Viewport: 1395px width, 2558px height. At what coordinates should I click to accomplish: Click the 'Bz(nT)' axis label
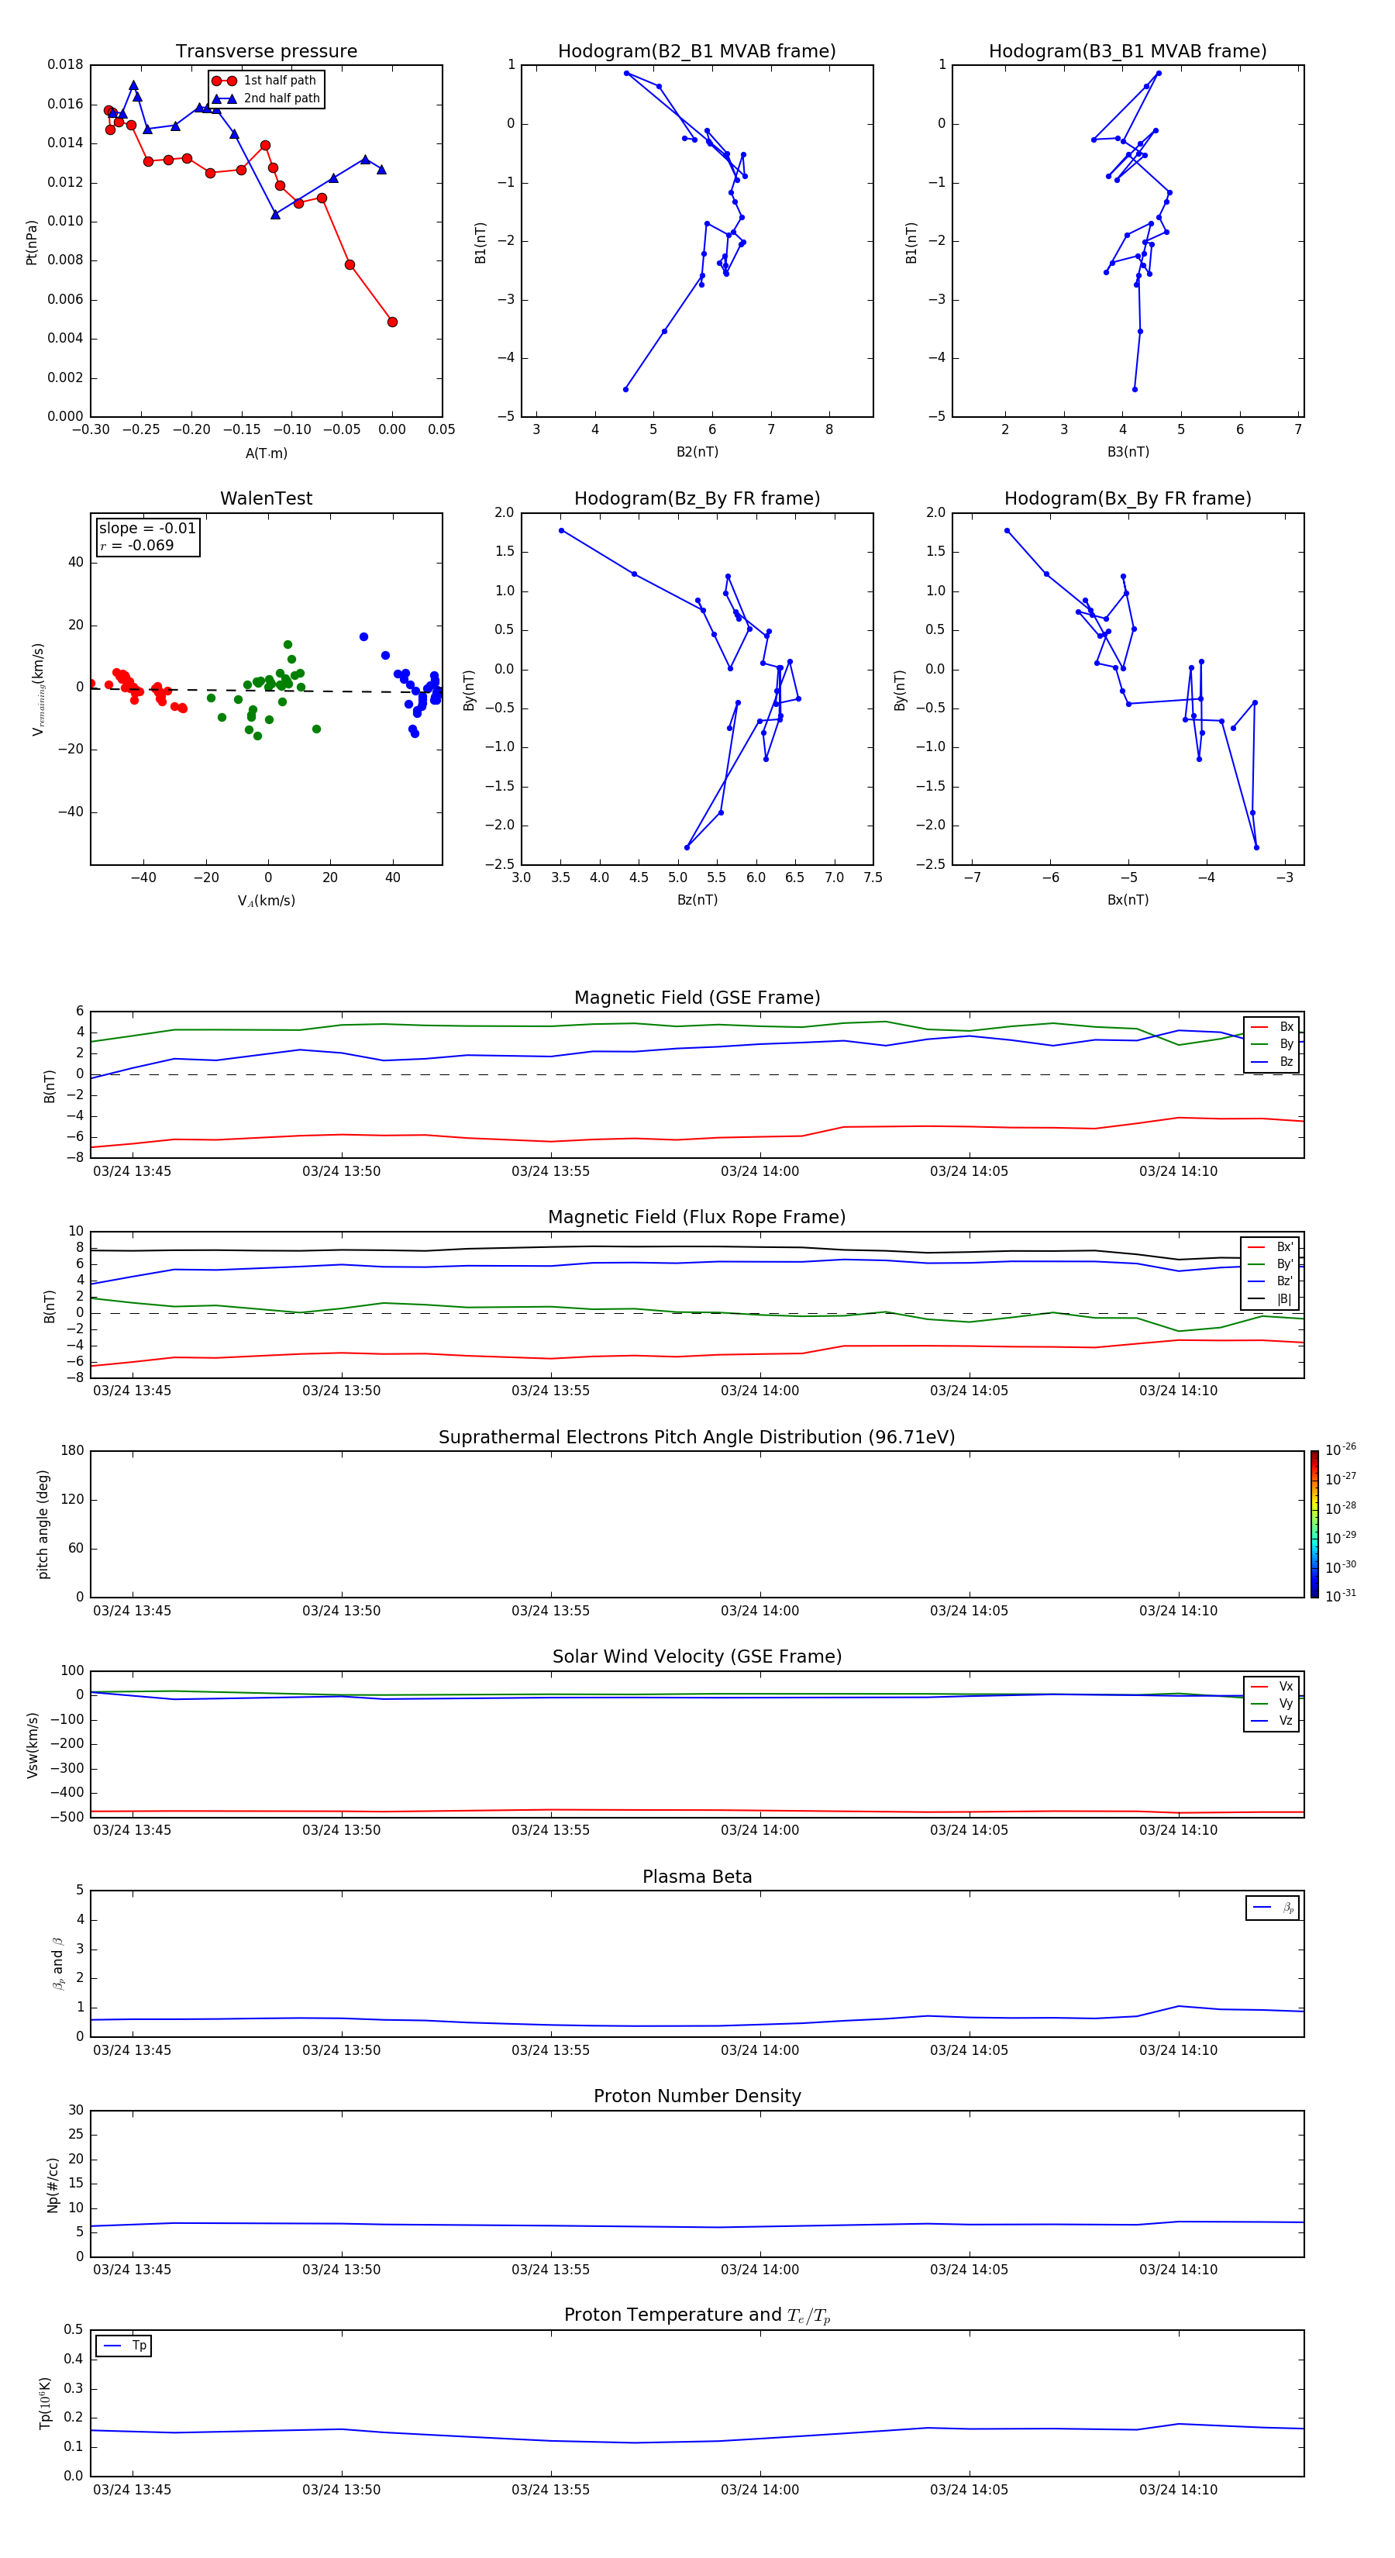click(x=697, y=900)
